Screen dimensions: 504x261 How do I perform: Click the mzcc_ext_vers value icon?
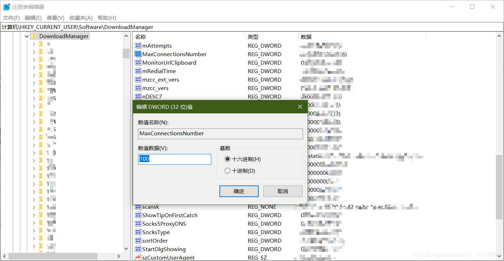pos(138,79)
